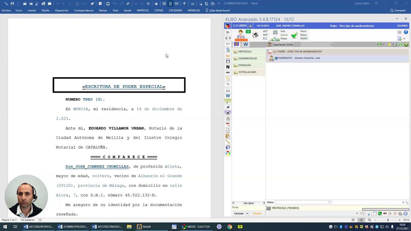Click the bold N icon in KUBO sidebar
The width and height of the screenshot is (411, 231).
point(228,67)
